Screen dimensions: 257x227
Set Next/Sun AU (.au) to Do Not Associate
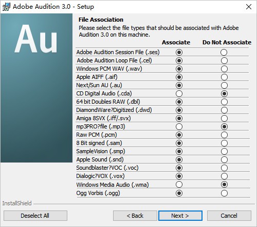pyautogui.click(x=224, y=85)
